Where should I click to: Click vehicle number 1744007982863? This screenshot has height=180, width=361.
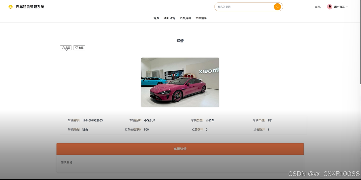click(92, 121)
